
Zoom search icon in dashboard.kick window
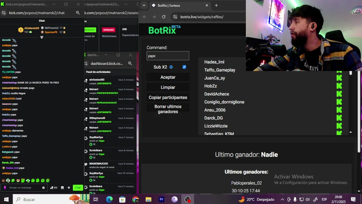(x=130, y=63)
